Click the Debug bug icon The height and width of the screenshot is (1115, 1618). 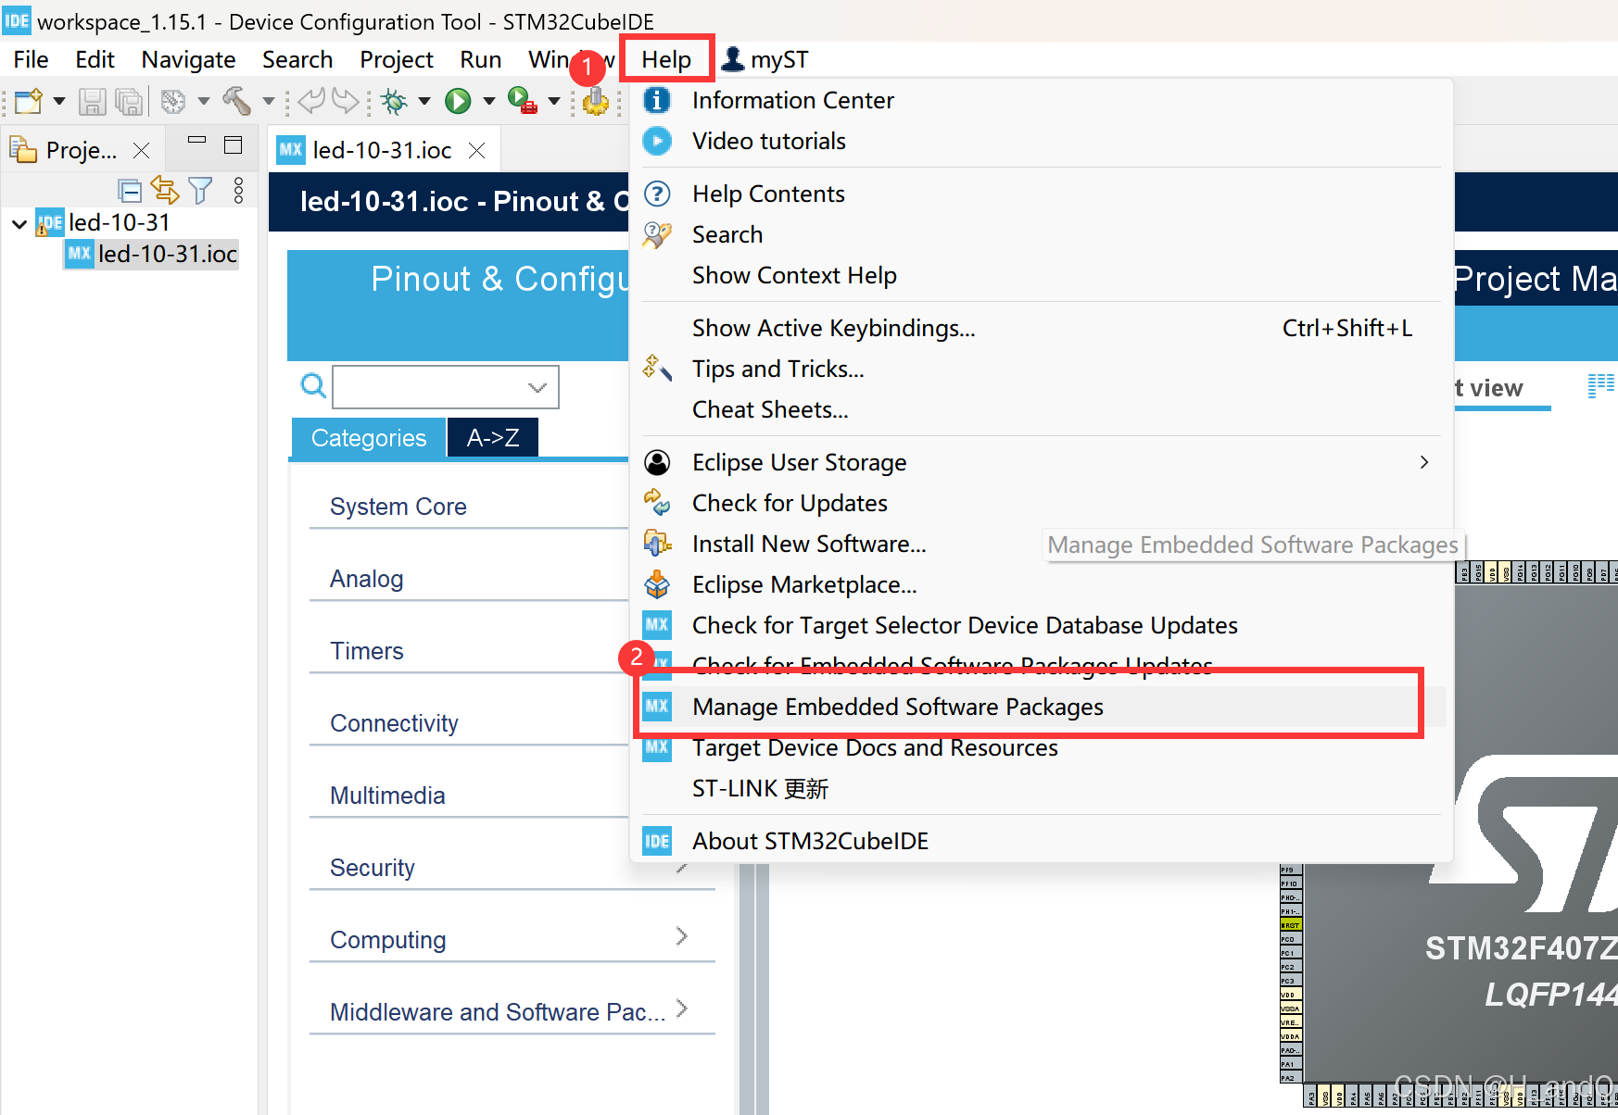[395, 101]
